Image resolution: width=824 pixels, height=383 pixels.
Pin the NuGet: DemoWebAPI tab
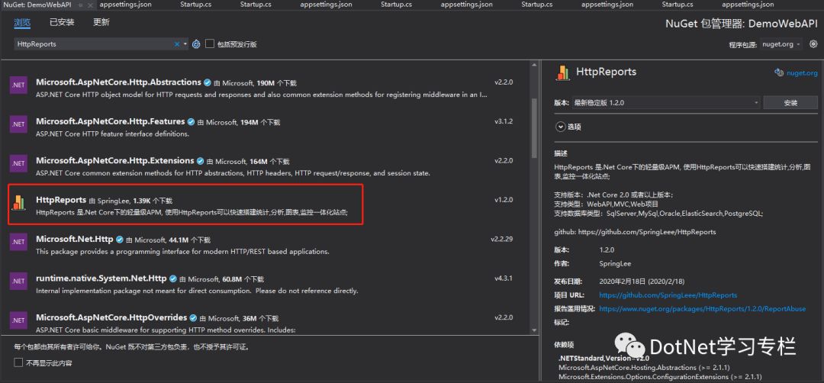80,5
